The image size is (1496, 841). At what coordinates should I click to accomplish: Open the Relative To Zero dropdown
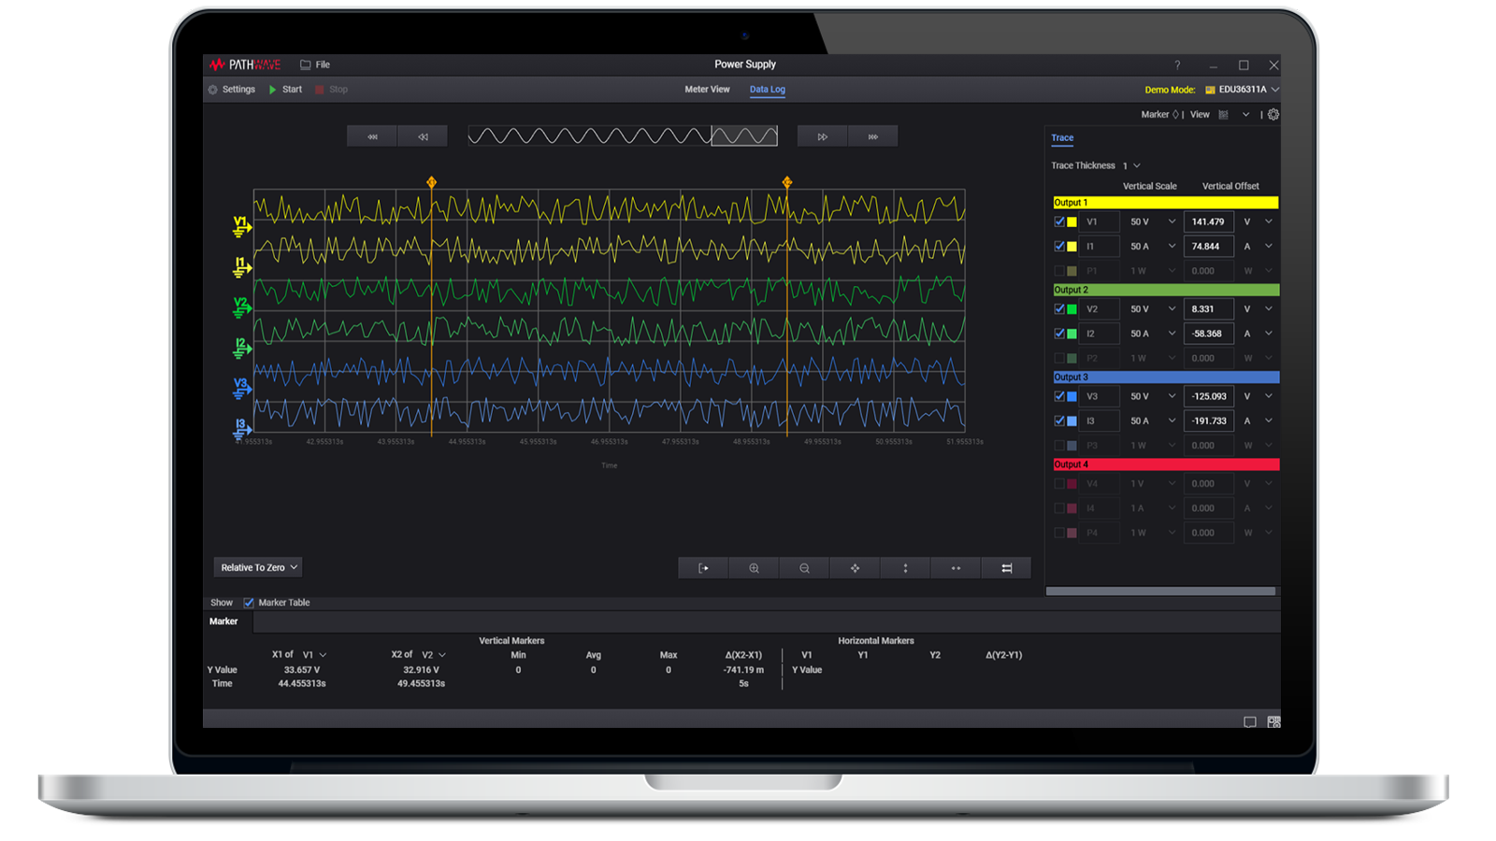coord(257,567)
